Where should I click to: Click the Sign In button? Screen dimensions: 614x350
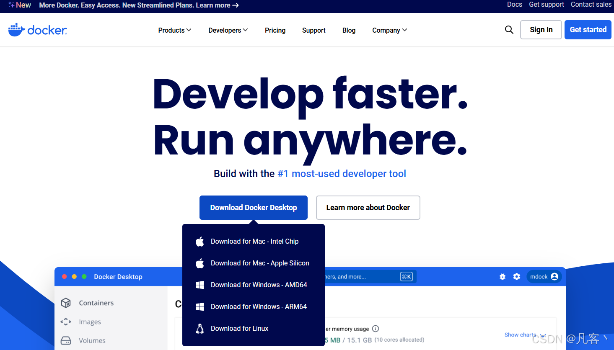click(541, 30)
